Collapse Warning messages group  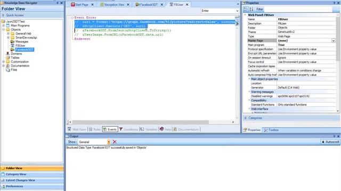pyautogui.click(x=249, y=92)
